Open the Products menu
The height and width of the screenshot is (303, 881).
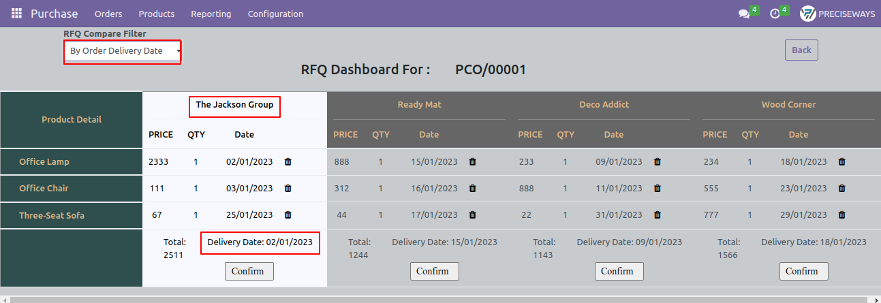pos(157,14)
